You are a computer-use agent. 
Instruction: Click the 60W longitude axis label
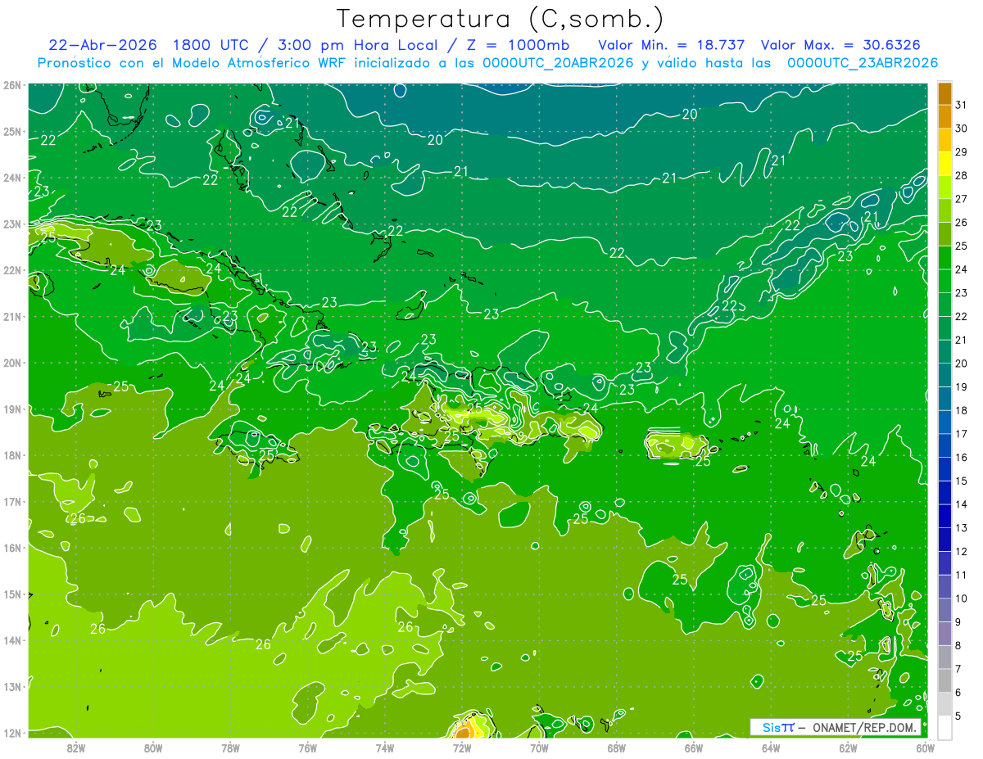pos(926,747)
